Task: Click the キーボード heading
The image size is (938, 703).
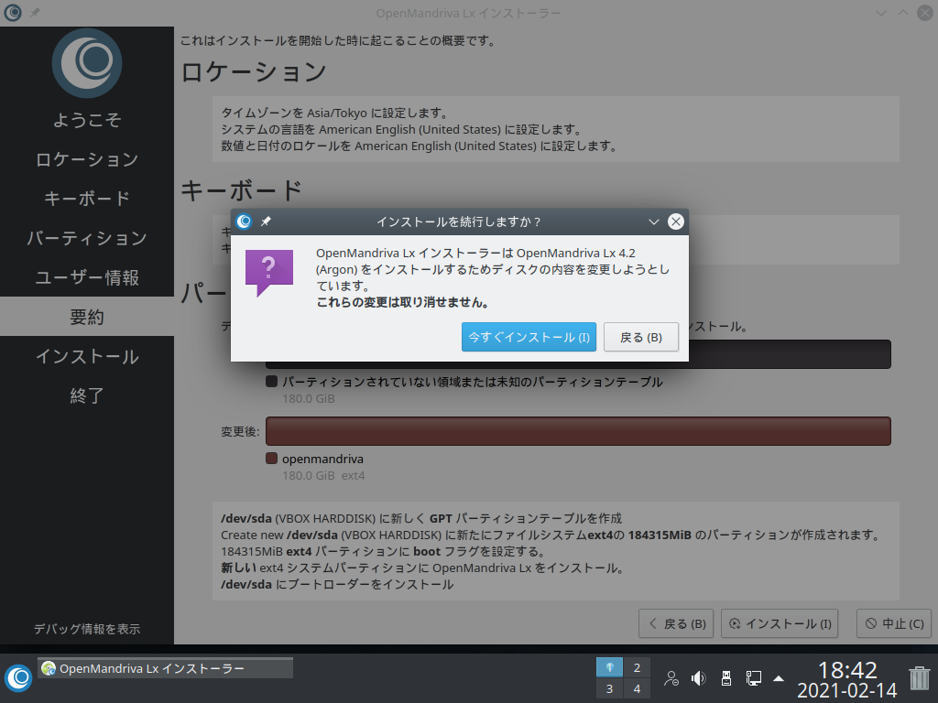Action: click(242, 190)
